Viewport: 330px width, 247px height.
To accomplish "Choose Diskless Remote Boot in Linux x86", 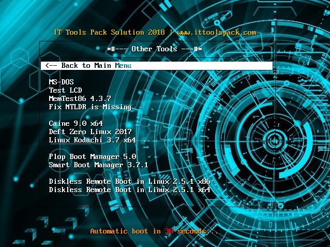I will 129,181.
